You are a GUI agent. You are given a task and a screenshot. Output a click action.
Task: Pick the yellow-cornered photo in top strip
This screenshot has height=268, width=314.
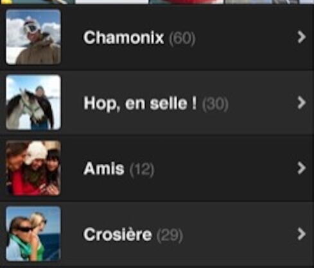tap(37, 2)
